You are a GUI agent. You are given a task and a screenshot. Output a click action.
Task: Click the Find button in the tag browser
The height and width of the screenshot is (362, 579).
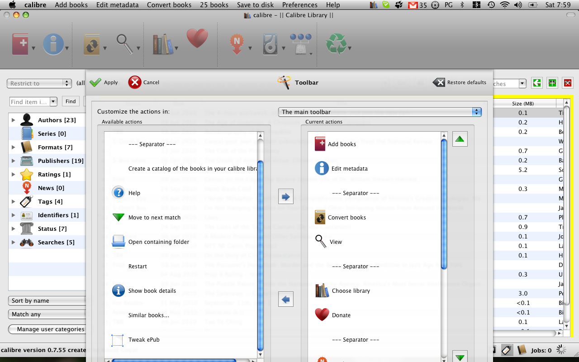pos(71,101)
